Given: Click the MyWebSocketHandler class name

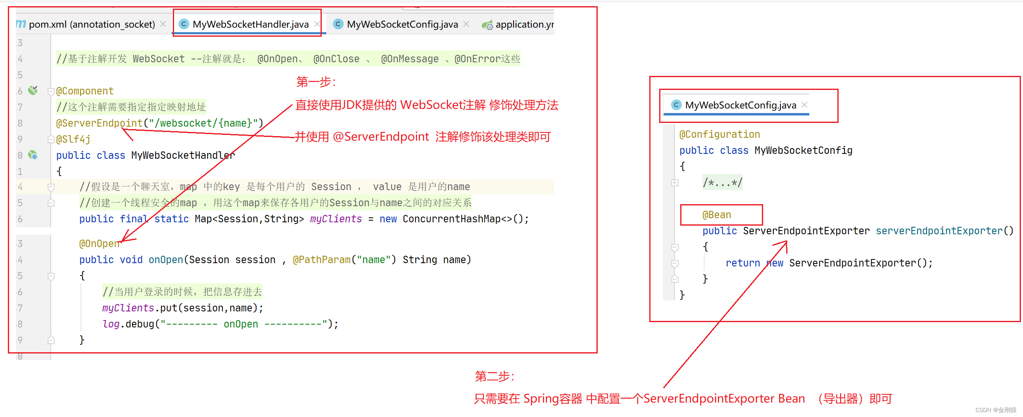Looking at the screenshot, I should pyautogui.click(x=183, y=155).
